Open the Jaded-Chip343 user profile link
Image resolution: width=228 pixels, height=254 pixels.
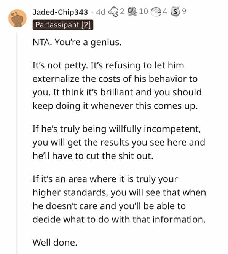[x=60, y=12]
